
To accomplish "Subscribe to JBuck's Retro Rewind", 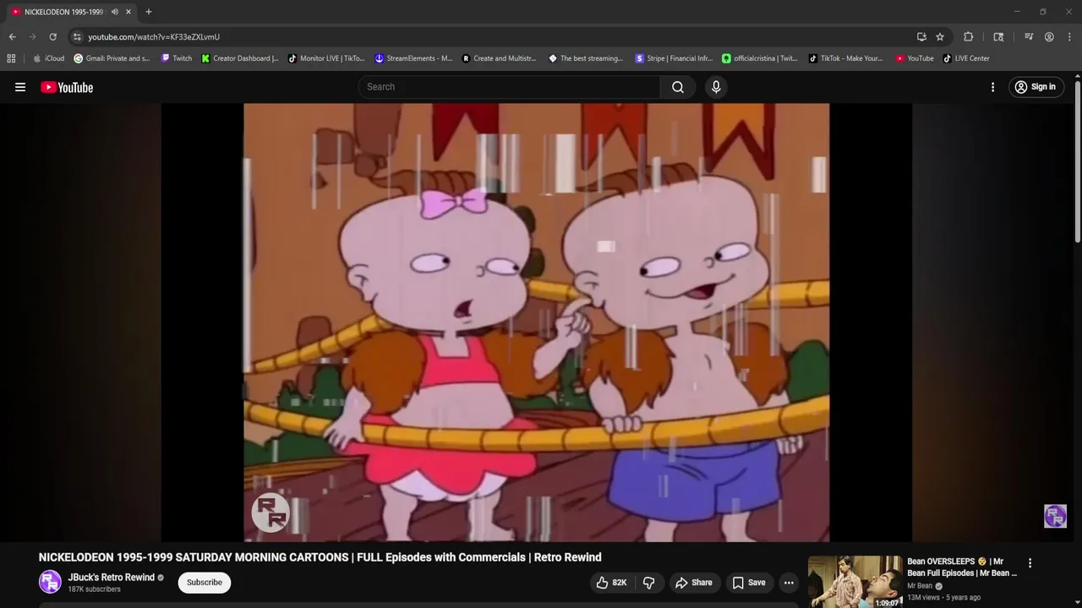I will (205, 583).
